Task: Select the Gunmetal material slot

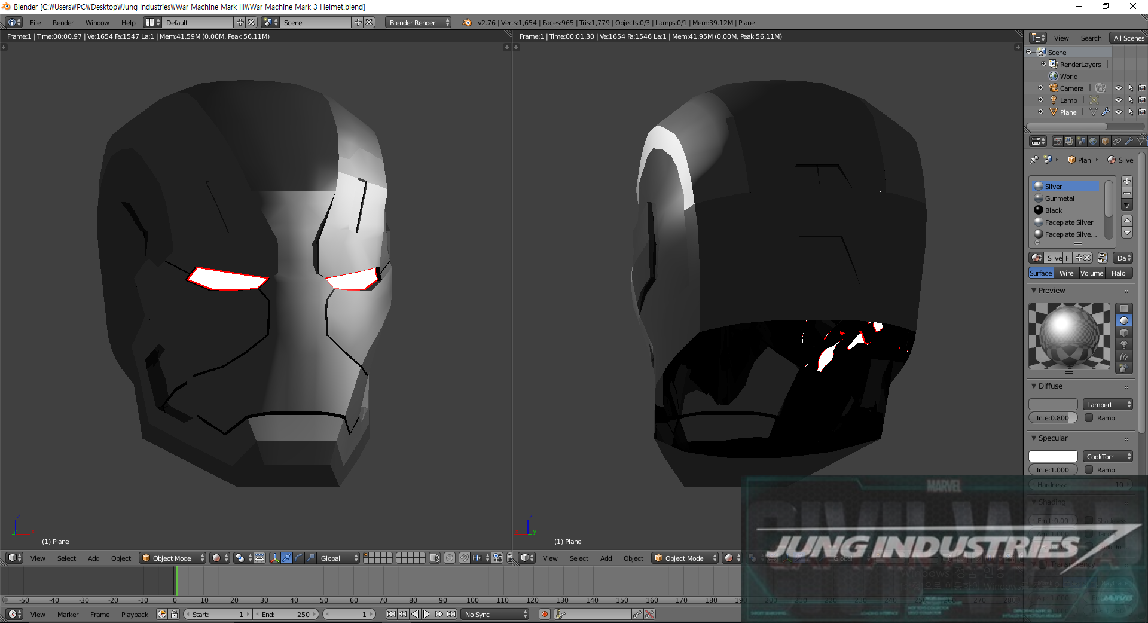Action: tap(1066, 198)
